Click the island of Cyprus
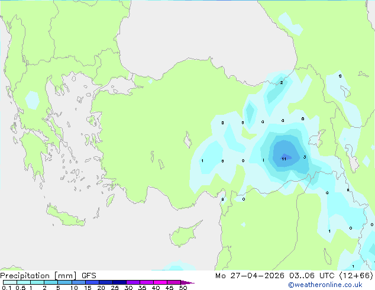The height and width of the screenshot is (290, 375). [x=185, y=234]
